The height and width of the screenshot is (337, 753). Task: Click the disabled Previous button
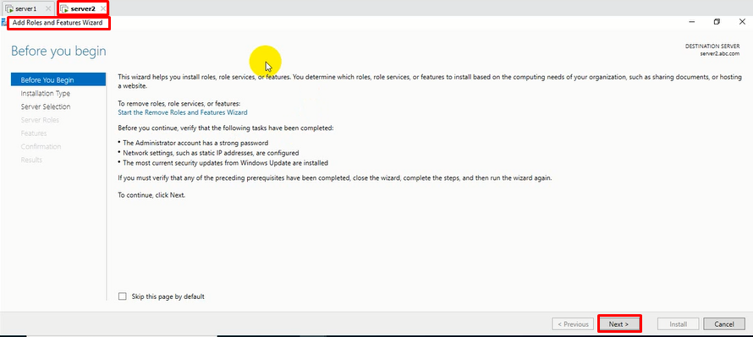[573, 324]
